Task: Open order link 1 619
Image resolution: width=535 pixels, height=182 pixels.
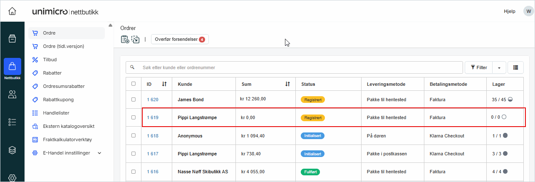Action: coord(153,118)
